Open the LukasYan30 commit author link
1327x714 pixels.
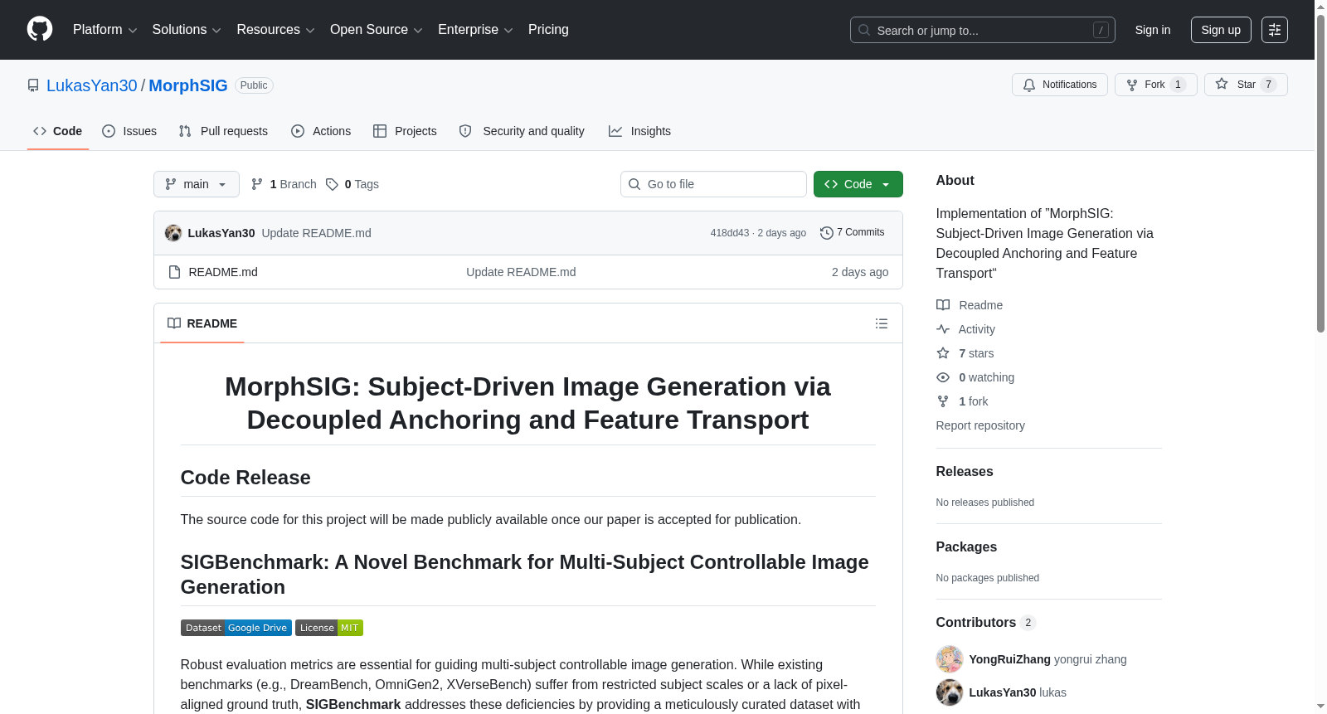(221, 233)
